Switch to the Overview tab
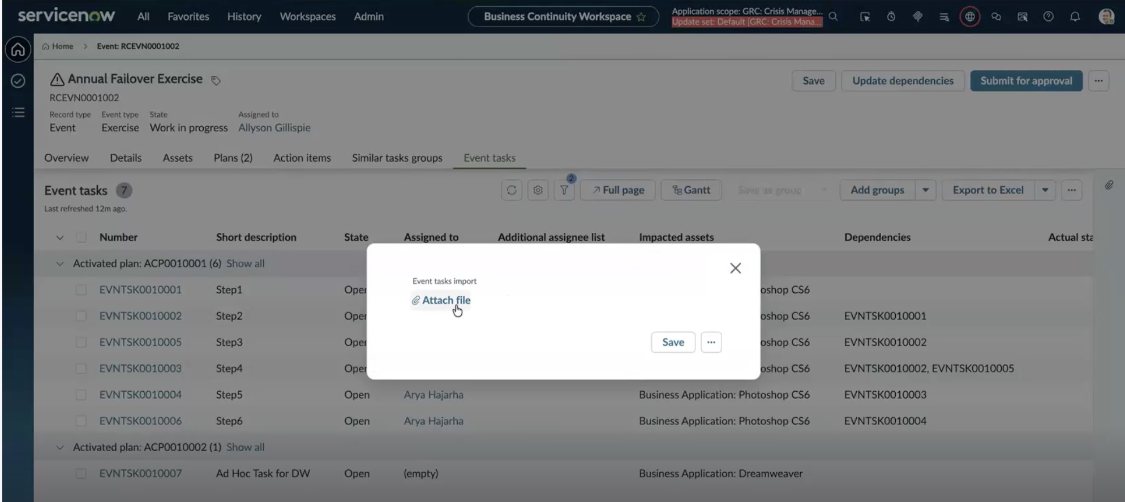The height and width of the screenshot is (502, 1125). coord(66,158)
